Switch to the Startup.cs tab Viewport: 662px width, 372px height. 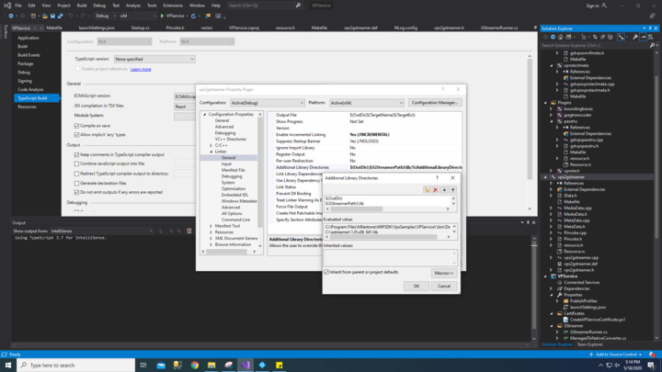tap(140, 28)
